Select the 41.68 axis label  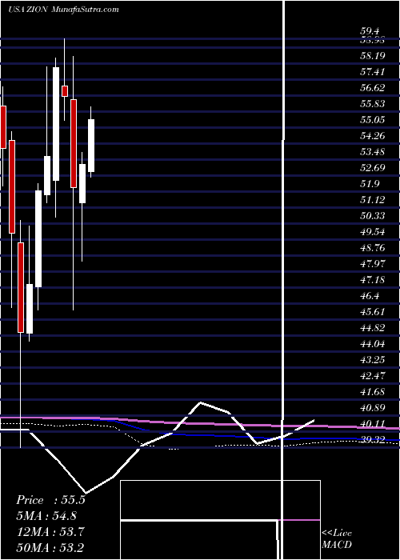click(373, 392)
